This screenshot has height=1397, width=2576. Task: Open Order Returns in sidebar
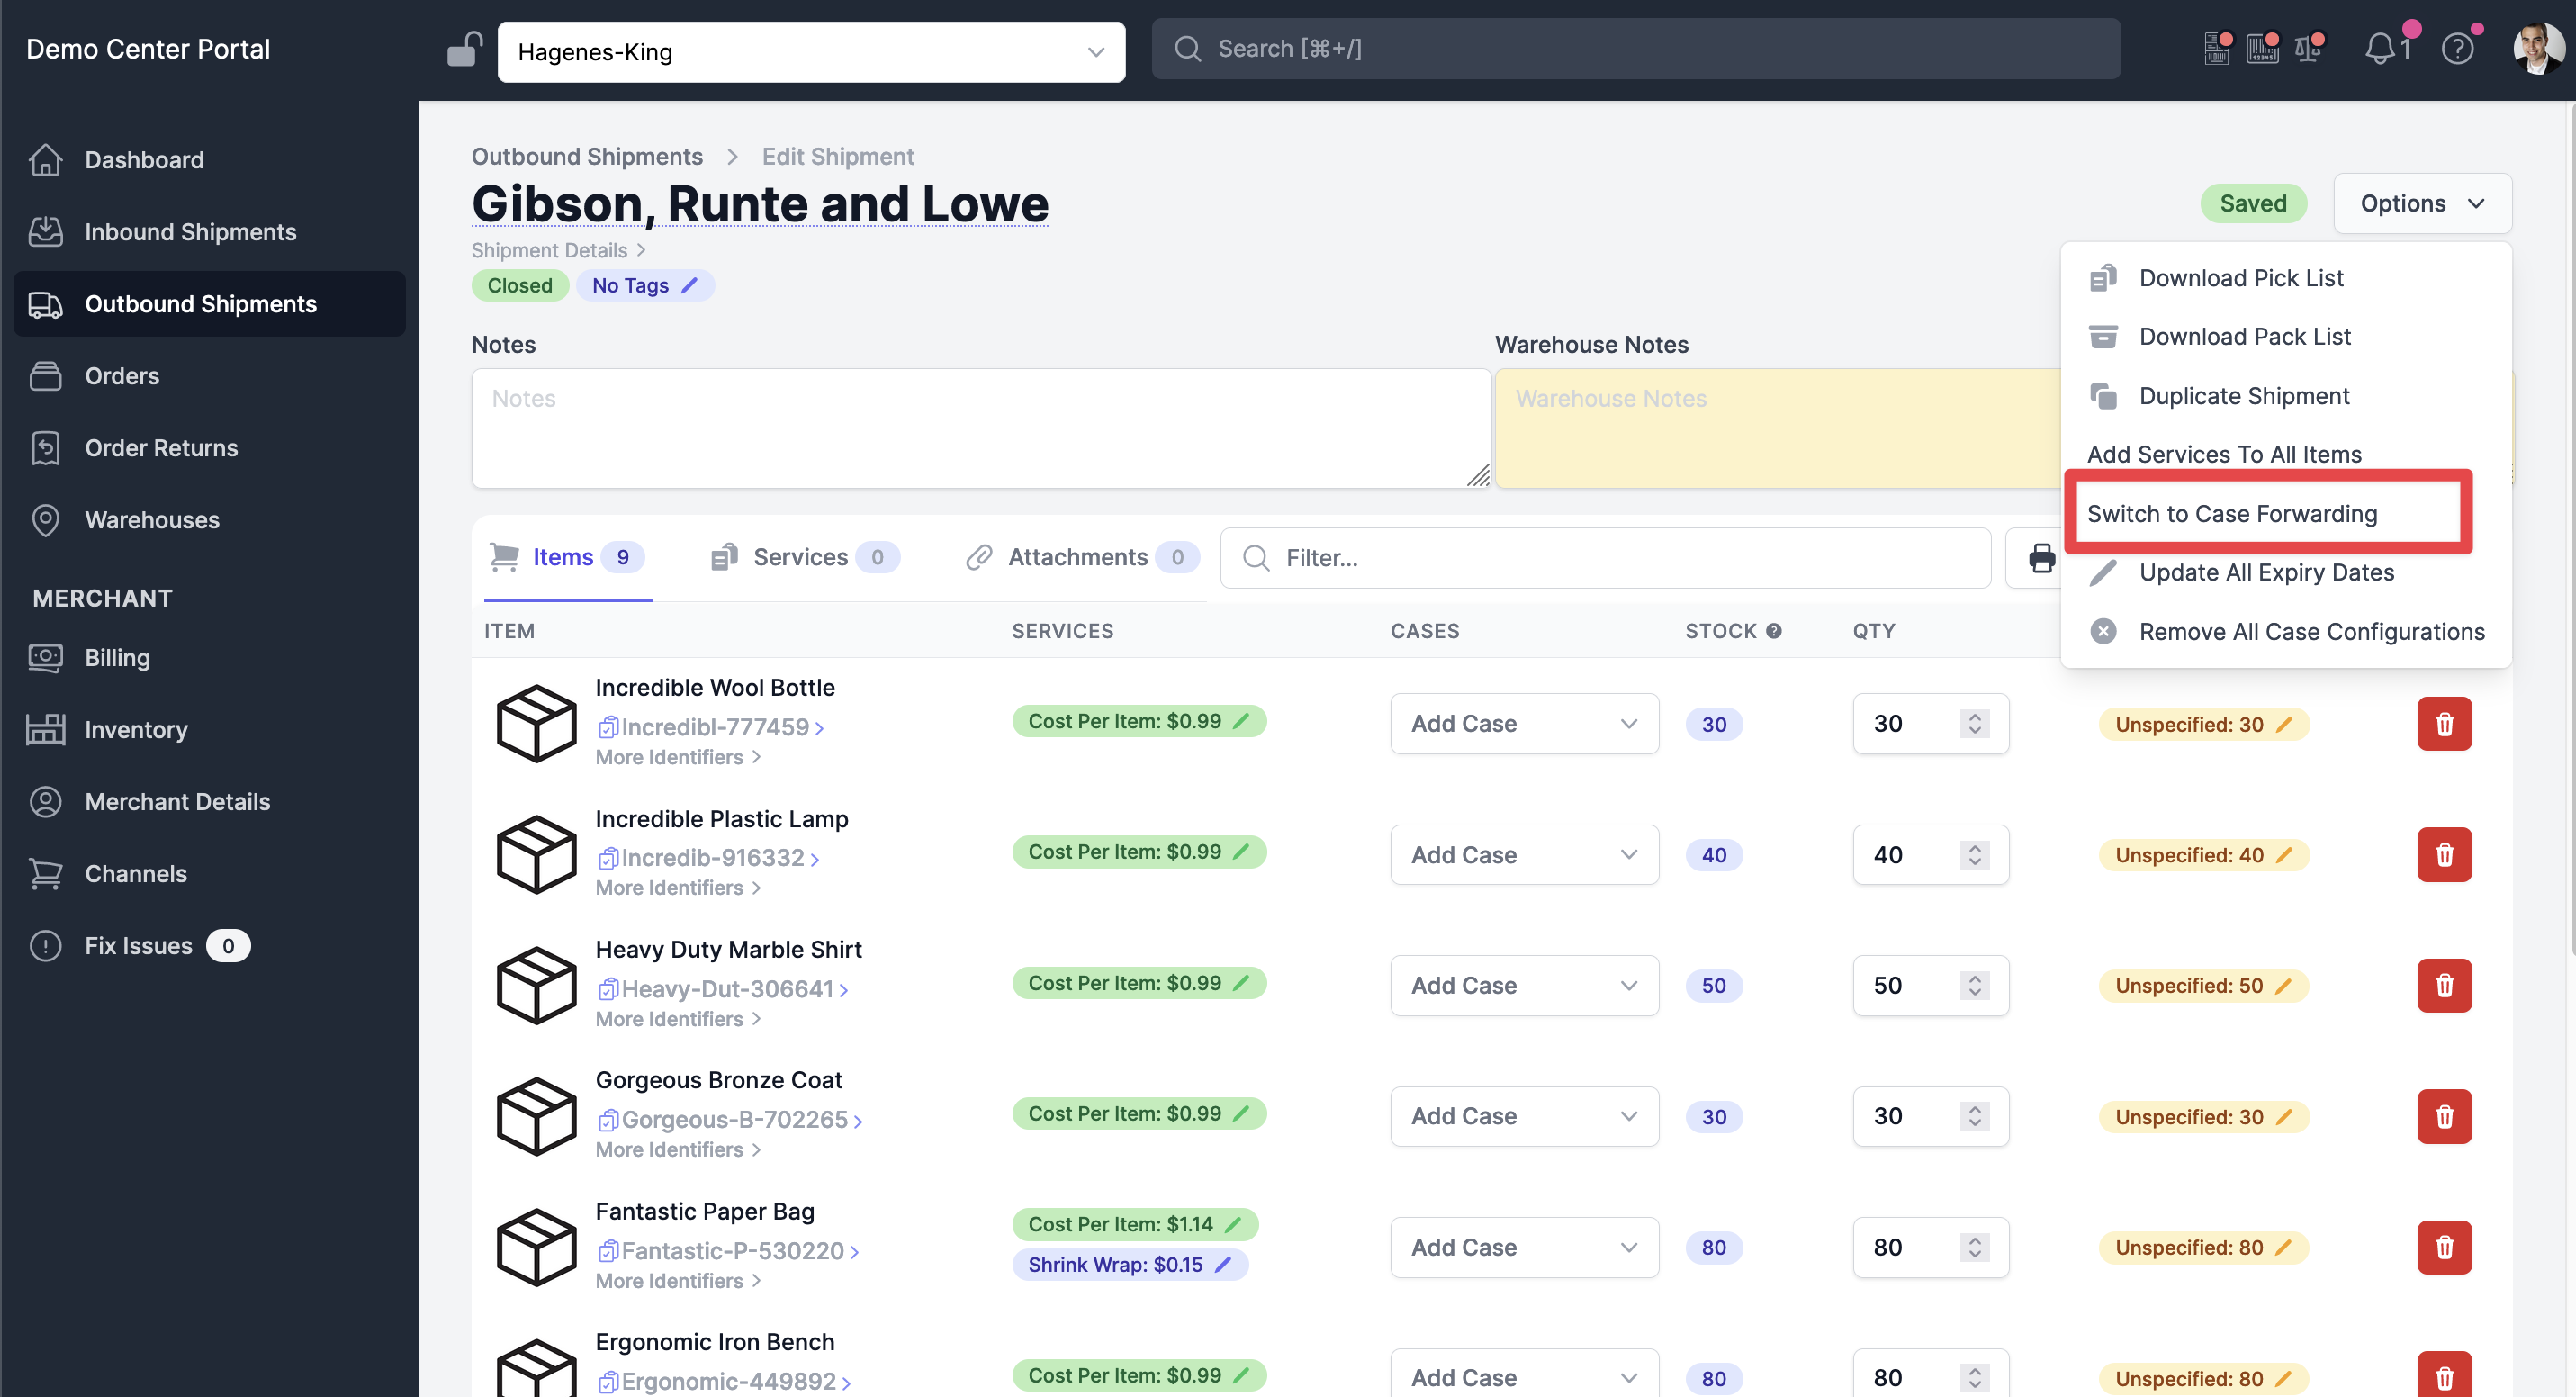(210, 448)
